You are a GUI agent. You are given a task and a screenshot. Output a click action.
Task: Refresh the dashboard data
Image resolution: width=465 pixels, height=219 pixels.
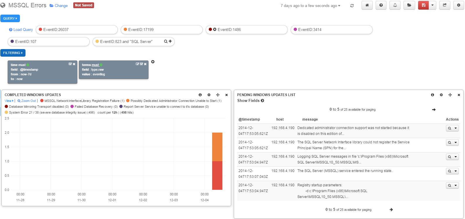coord(352,6)
